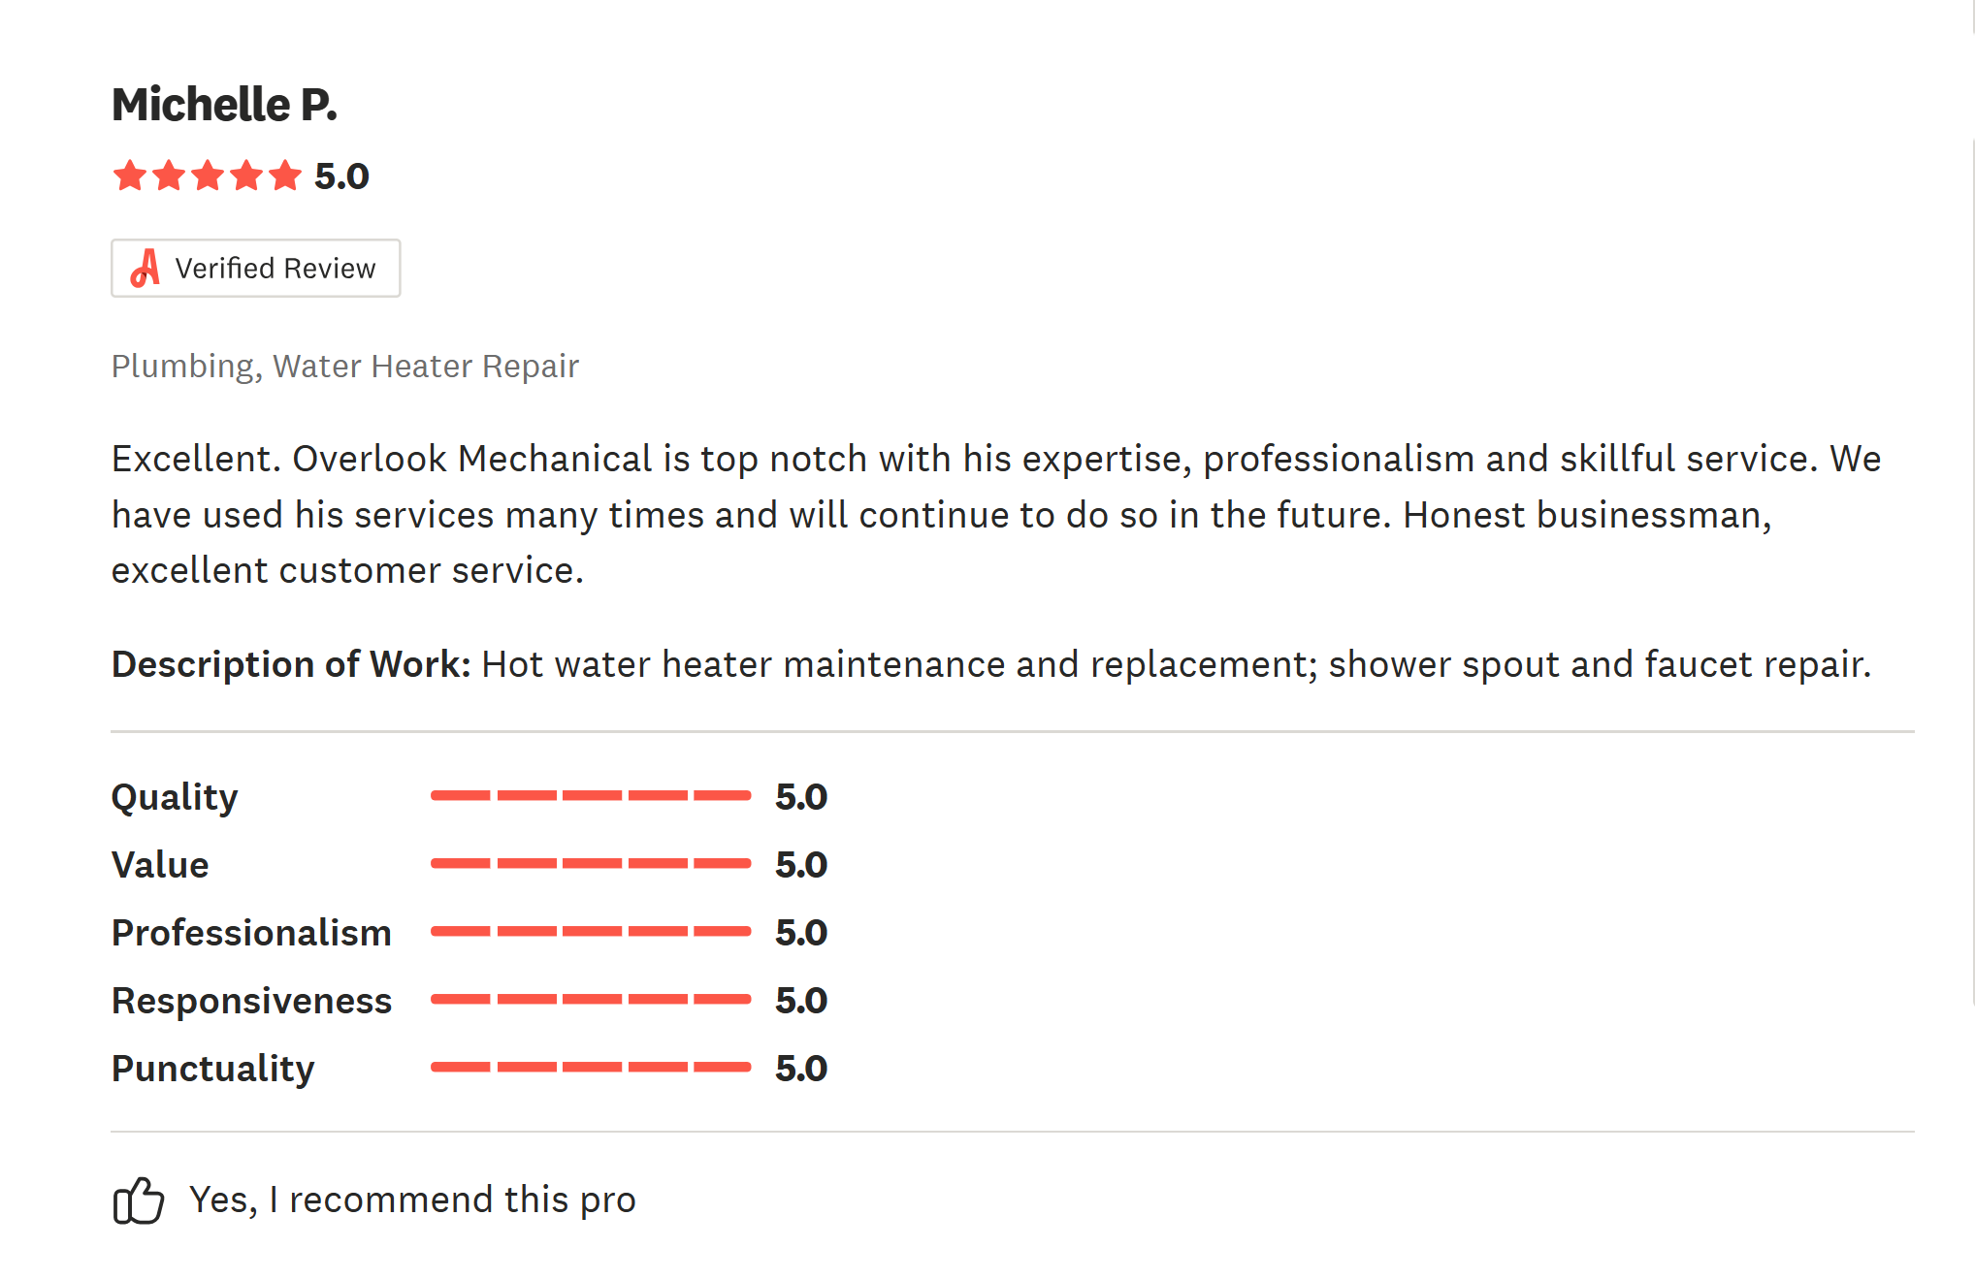Click the Quality rating bar

pos(591,796)
